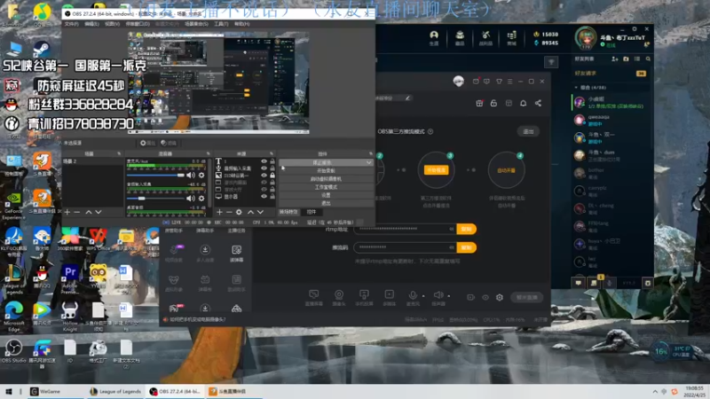Screen dimensions: 710x399
Task: Open the OBS 视图 menu
Action: coord(112,24)
